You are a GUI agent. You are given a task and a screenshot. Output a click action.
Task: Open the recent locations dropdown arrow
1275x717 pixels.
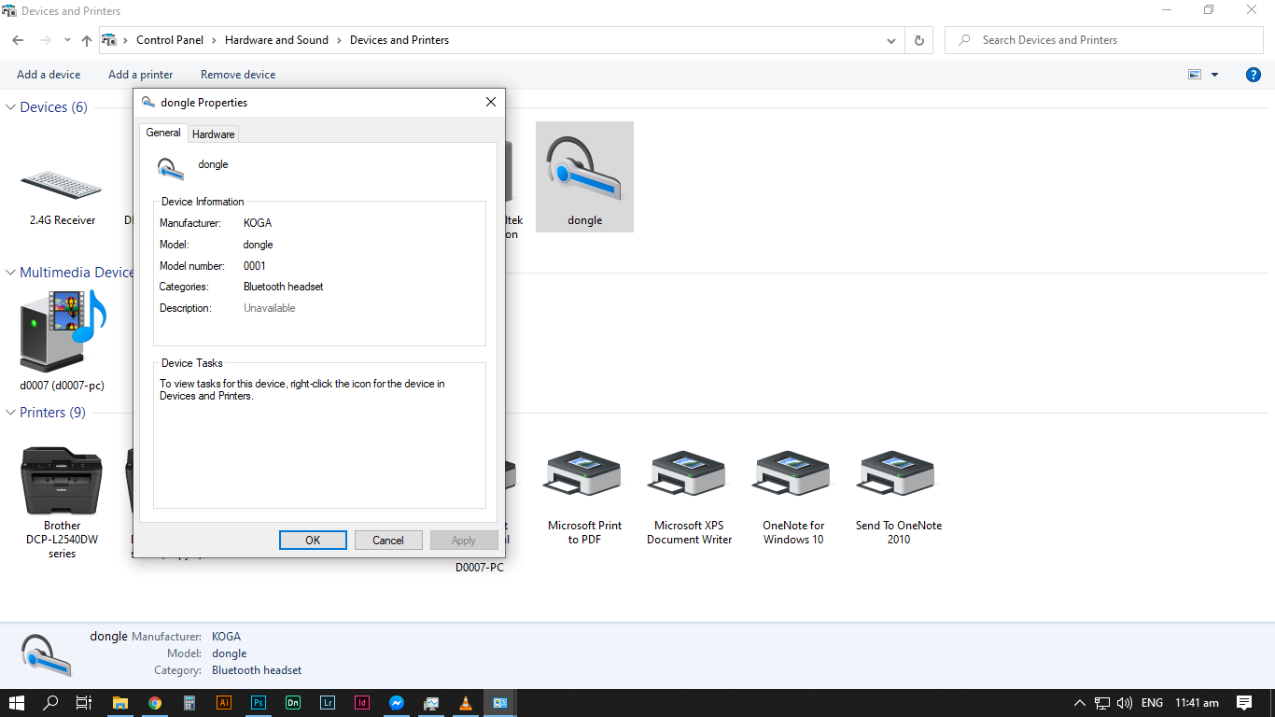[67, 40]
